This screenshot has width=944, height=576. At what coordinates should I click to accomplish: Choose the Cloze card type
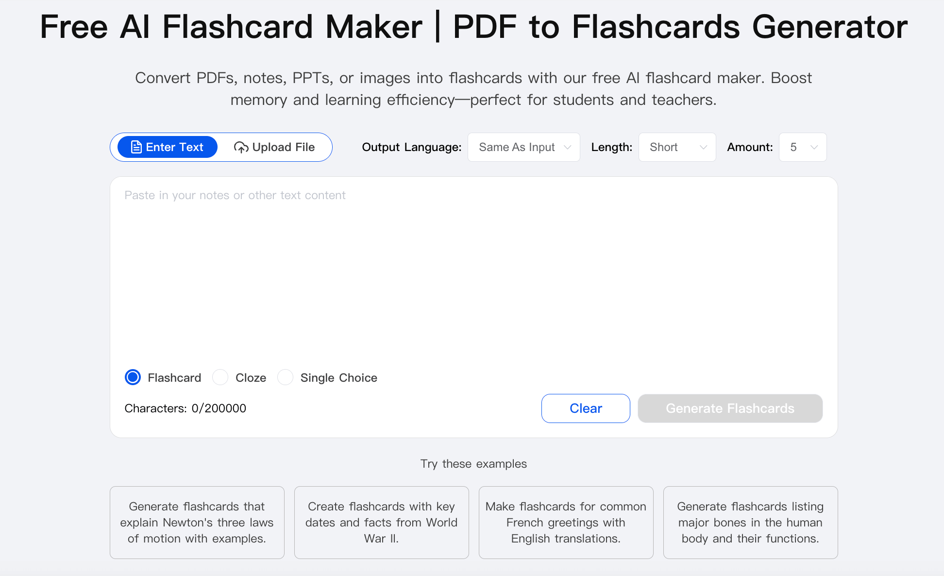click(x=220, y=377)
